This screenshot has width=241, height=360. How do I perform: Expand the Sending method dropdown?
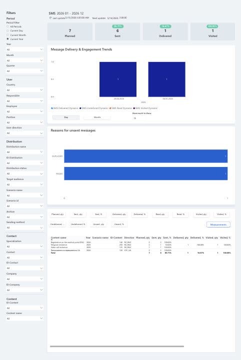tap(24, 227)
